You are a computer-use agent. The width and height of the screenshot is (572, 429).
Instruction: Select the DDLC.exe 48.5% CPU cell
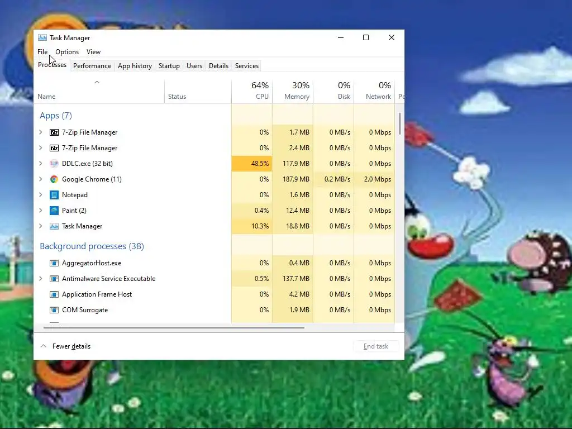[252, 164]
